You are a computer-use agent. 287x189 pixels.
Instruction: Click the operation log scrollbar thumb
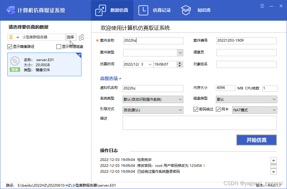(273, 166)
